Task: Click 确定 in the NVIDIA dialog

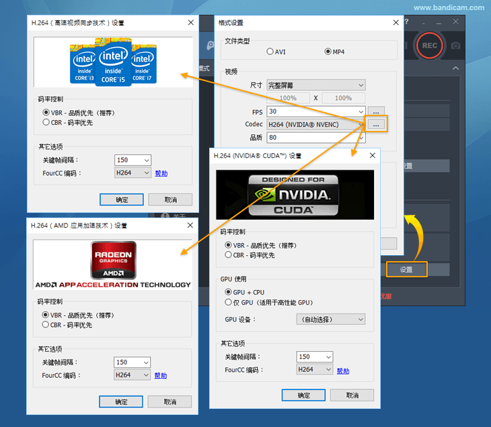Action: 303,395
